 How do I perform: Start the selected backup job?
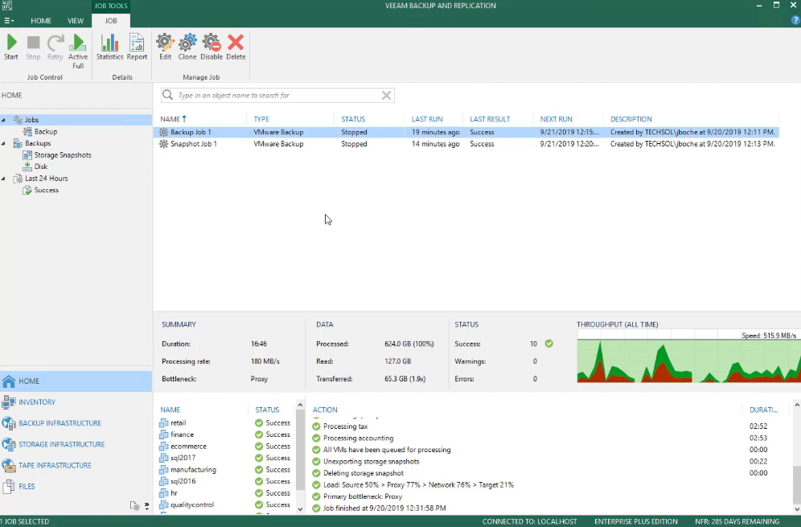[11, 47]
